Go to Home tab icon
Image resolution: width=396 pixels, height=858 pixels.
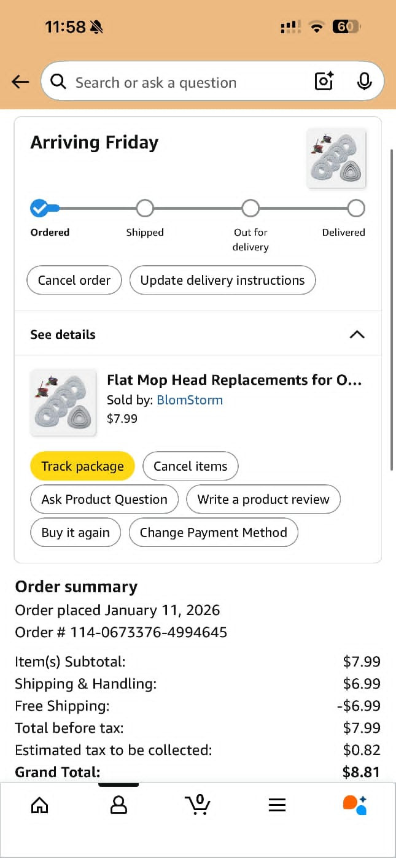[39, 805]
